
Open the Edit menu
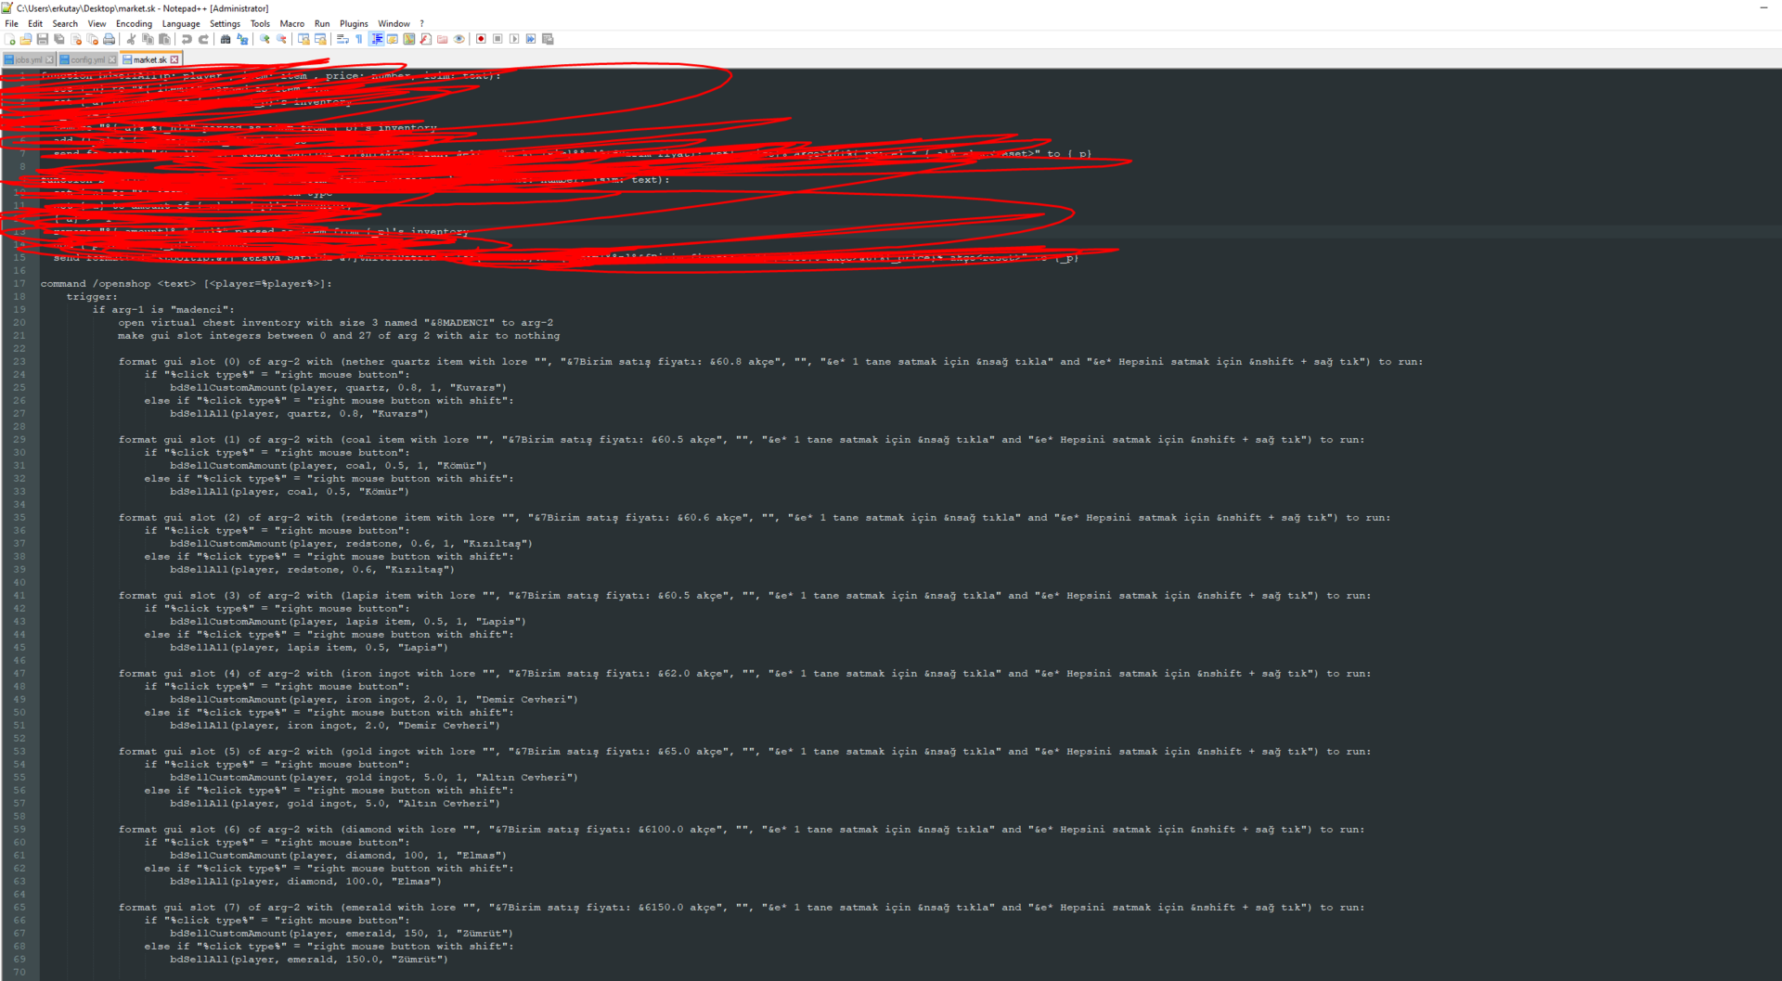tap(35, 23)
